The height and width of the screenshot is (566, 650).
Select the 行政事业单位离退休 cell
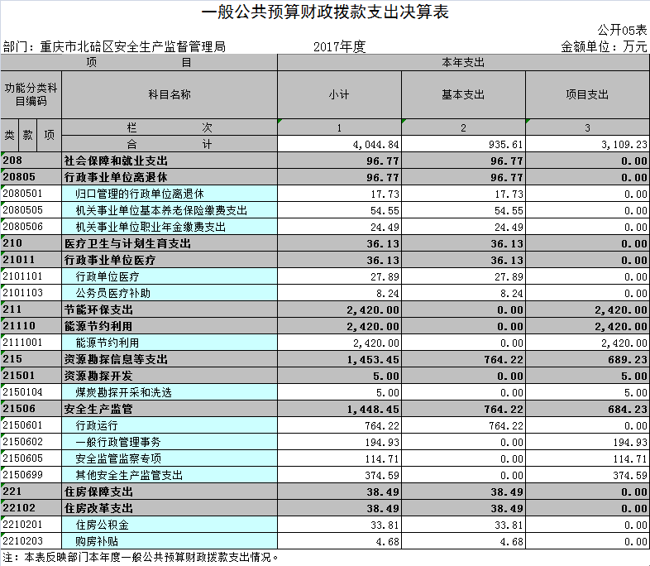[170, 177]
